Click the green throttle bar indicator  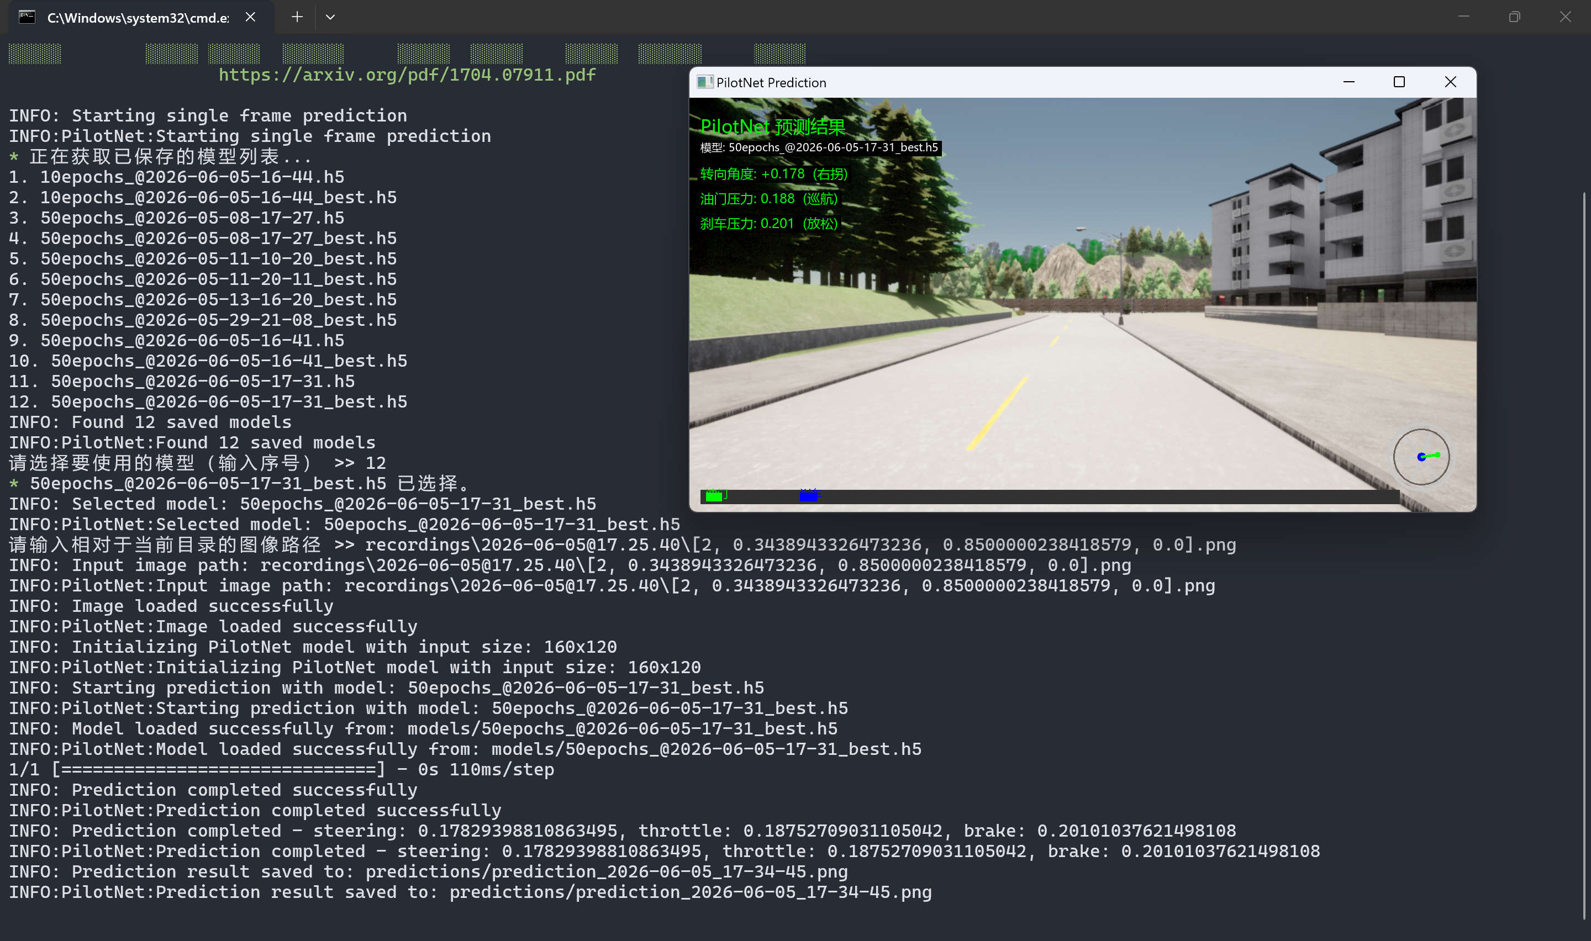point(715,496)
